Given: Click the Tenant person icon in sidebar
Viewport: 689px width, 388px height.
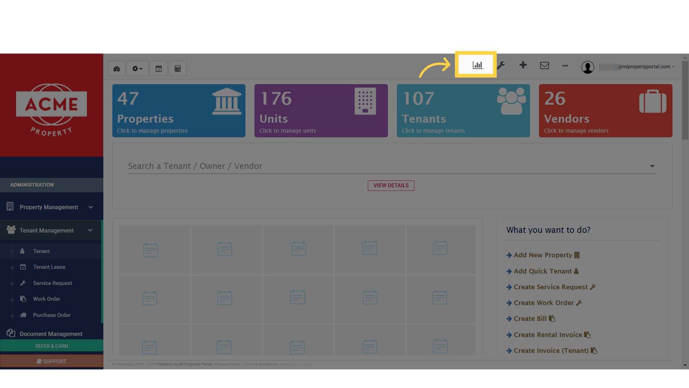Looking at the screenshot, I should tap(22, 251).
